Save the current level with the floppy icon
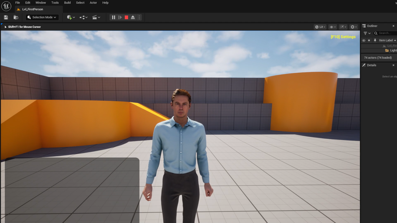This screenshot has width=397, height=223. tap(6, 17)
